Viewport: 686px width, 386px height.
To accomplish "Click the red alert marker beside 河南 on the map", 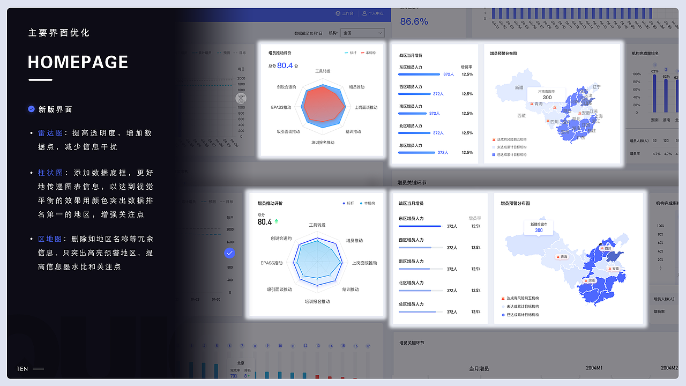I will pos(586,281).
